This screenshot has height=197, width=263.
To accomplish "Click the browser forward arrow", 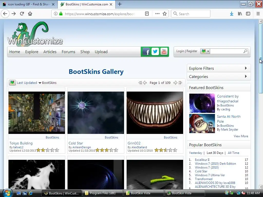I will point(14,14).
